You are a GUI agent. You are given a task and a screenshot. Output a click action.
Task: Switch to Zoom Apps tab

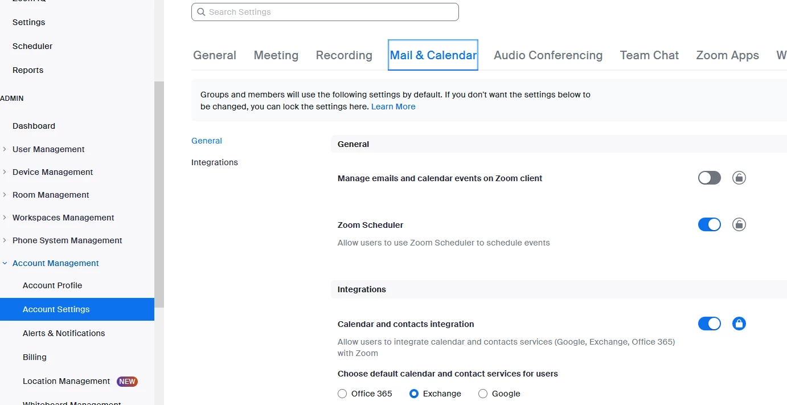tap(727, 55)
